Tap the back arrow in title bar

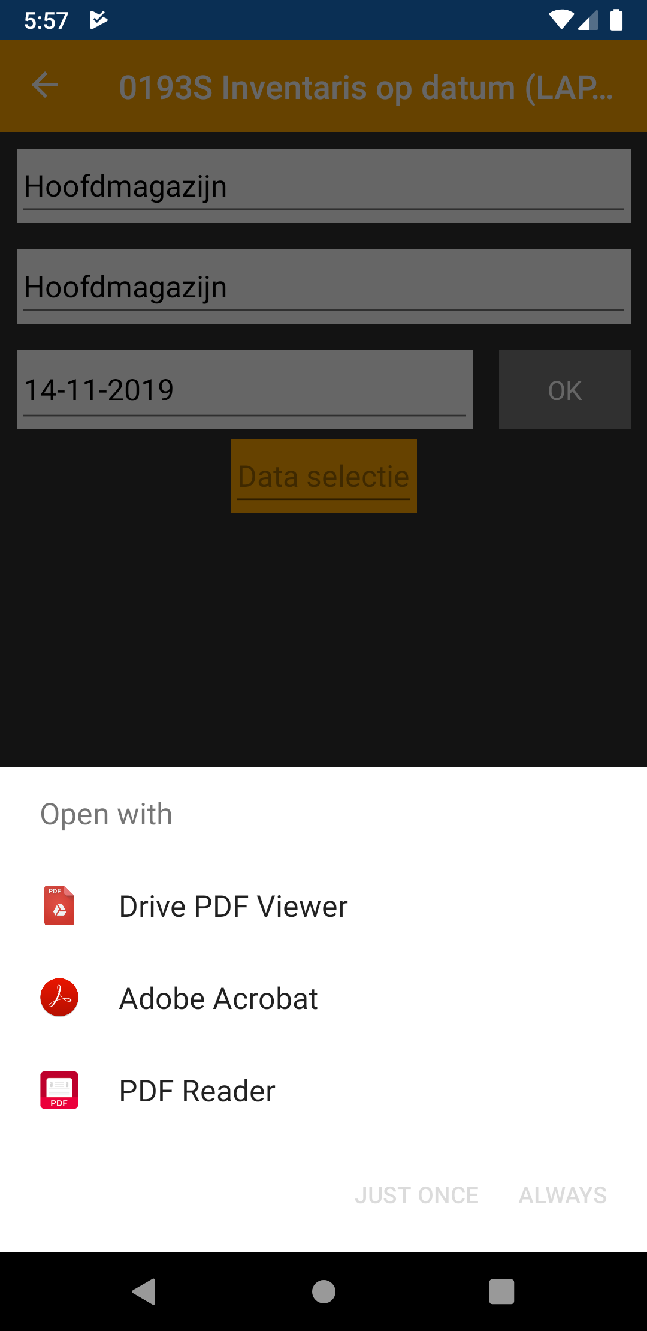45,85
